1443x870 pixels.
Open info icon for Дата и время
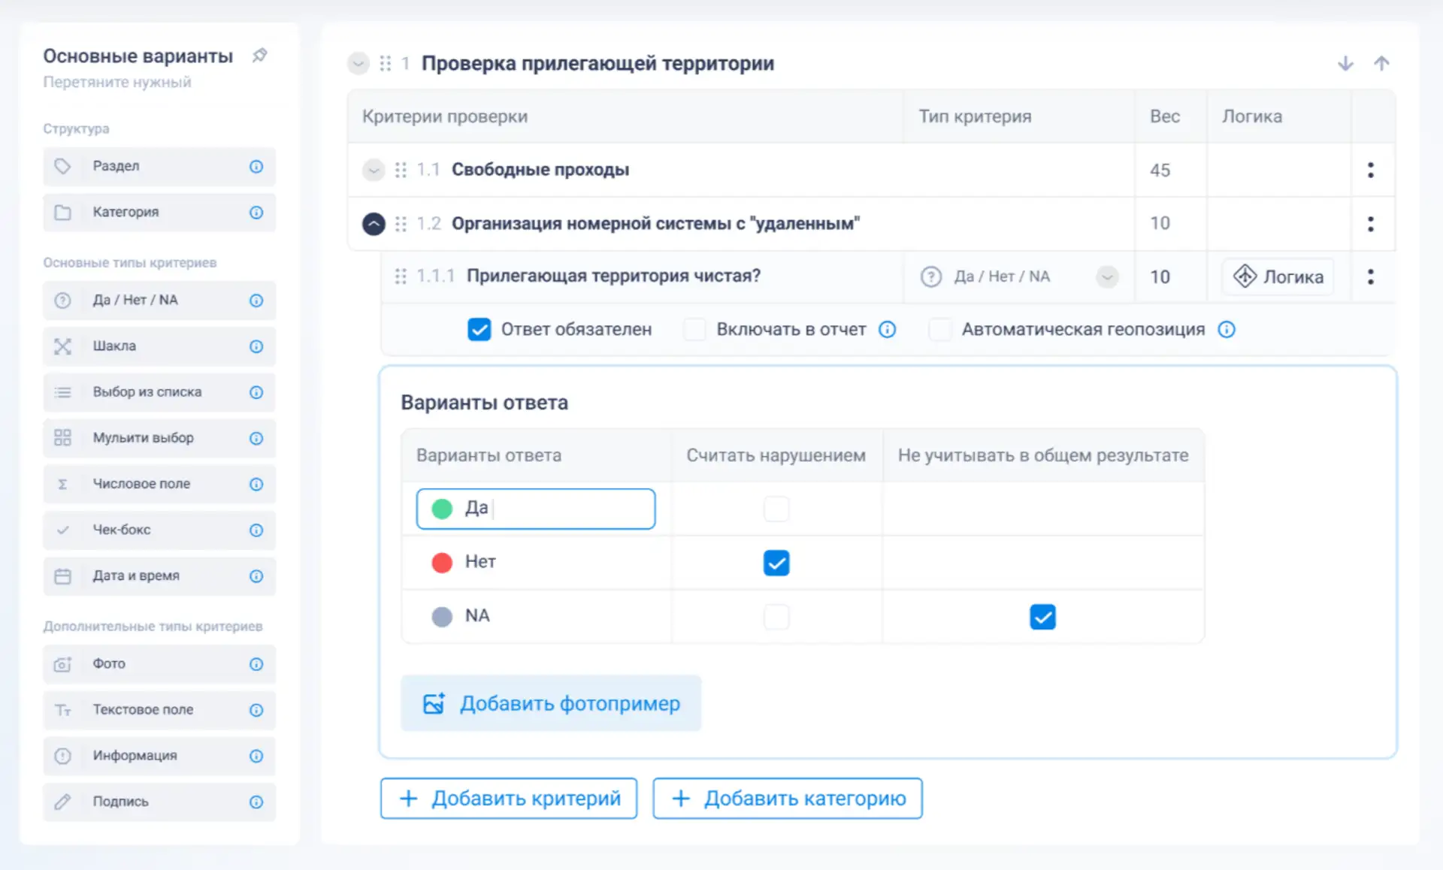(x=256, y=576)
